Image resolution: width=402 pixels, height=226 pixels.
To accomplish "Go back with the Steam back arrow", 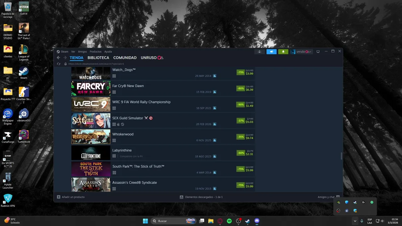I will point(58,58).
